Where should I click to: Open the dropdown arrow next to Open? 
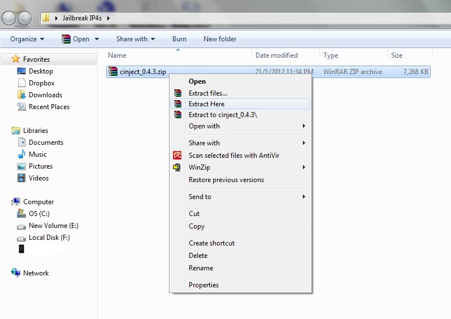pyautogui.click(x=97, y=39)
